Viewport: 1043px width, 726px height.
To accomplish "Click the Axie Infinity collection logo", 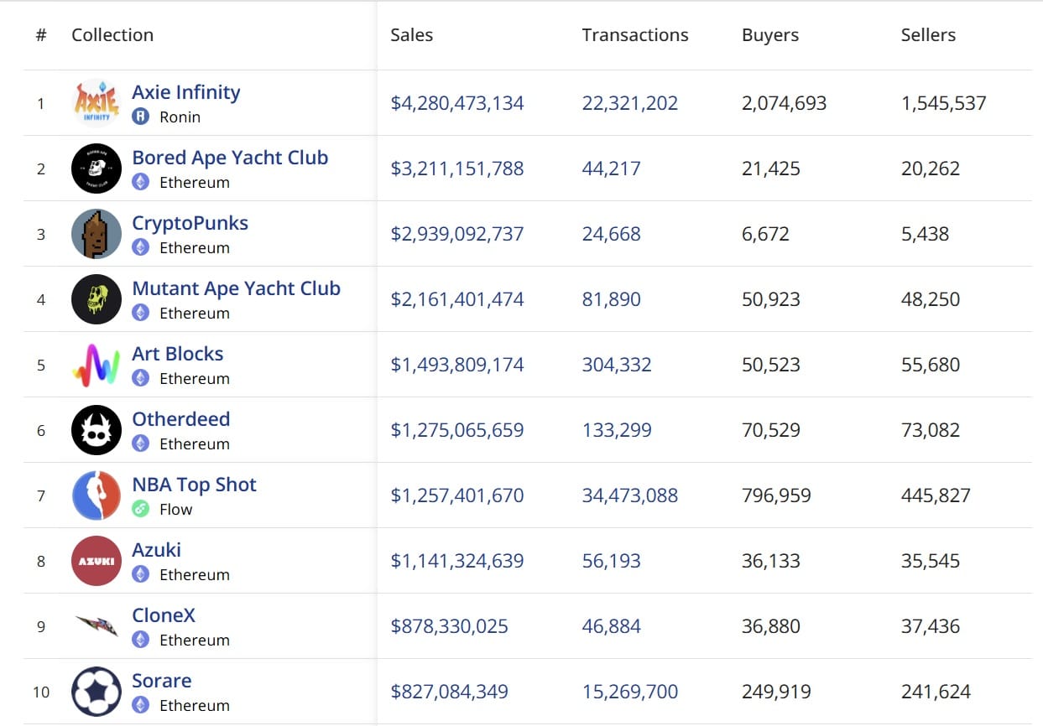I will 96,103.
